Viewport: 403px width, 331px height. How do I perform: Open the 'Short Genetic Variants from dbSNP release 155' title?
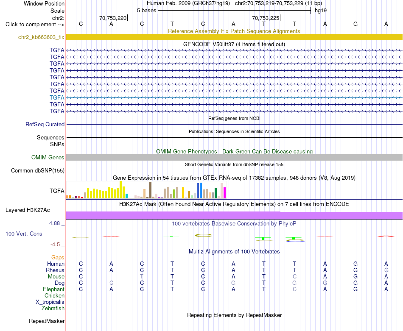pos(234,164)
